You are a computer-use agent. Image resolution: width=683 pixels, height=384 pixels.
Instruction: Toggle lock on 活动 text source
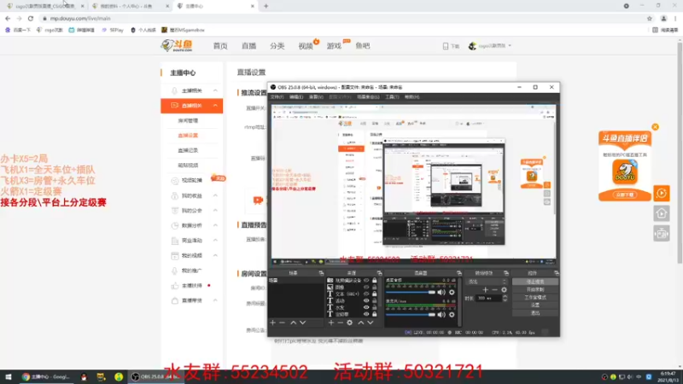[375, 301]
